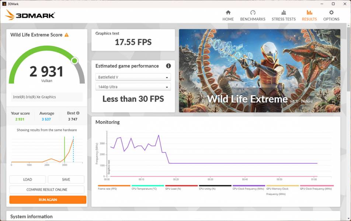The width and height of the screenshot is (351, 221).
Task: Click the Less than 30 FPS text
Action: (133, 99)
